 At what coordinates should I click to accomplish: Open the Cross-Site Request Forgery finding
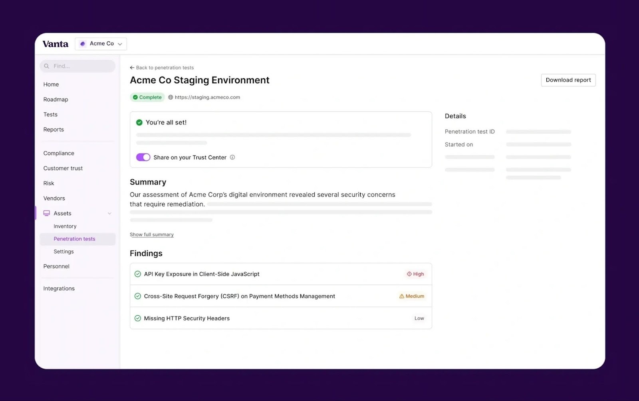pos(281,296)
